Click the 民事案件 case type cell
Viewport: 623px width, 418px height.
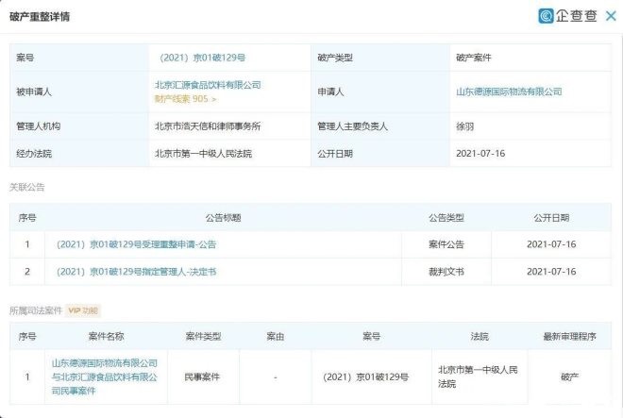[199, 376]
